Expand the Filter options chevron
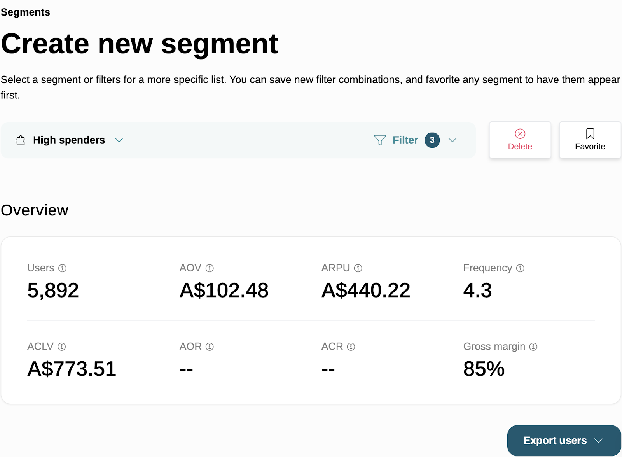 point(453,140)
